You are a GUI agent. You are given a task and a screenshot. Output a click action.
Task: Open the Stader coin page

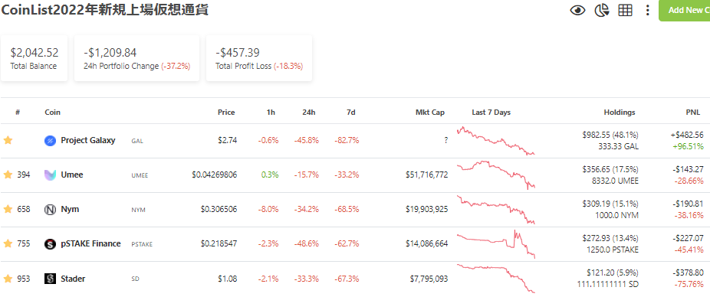pos(73,279)
